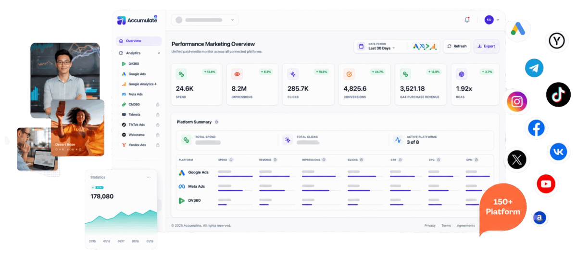
Task: Click the Clicks card cursor icon
Action: pos(293,74)
